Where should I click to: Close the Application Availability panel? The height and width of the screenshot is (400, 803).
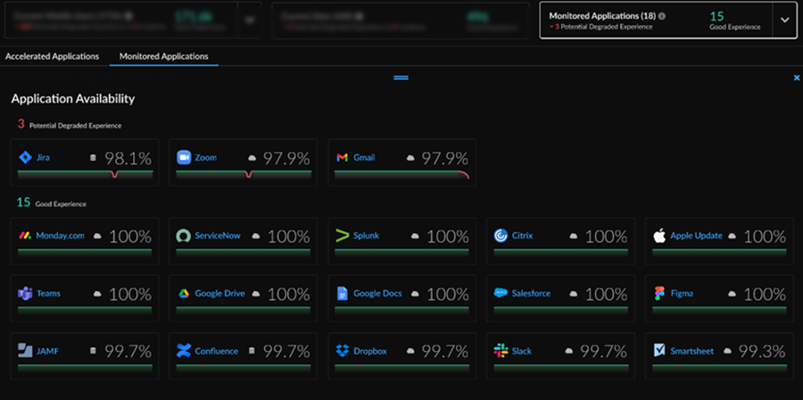point(797,78)
